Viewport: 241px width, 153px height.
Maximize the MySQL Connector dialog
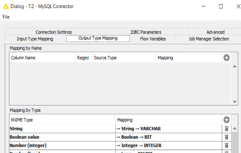[x=221, y=6]
